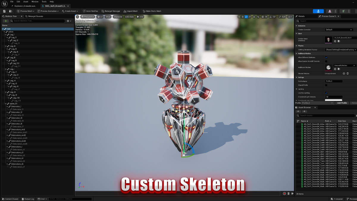The height and width of the screenshot is (201, 357).
Task: Click Import Mesh in the toolbar
Action: (x=131, y=11)
